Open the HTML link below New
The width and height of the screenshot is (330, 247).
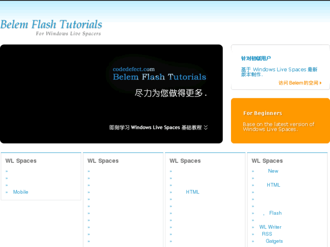[273, 185]
